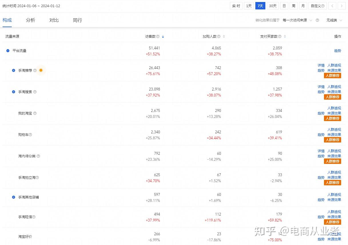The width and height of the screenshot is (348, 245).
Task: Switch to the 分析 tab
Action: [x=31, y=20]
